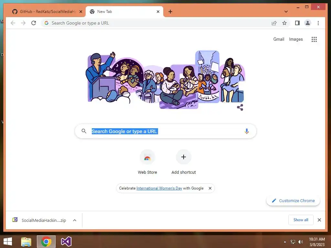
Task: Click the Google search box
Action: [165, 131]
